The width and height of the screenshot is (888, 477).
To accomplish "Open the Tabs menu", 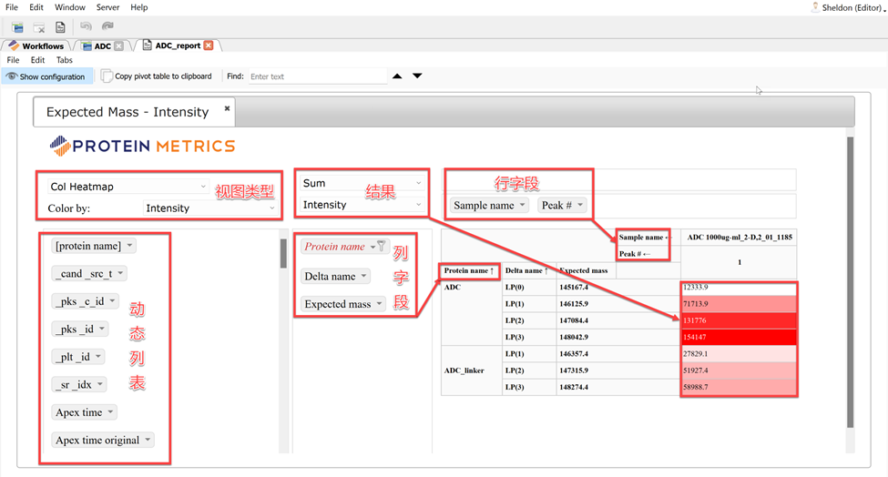I will [64, 60].
